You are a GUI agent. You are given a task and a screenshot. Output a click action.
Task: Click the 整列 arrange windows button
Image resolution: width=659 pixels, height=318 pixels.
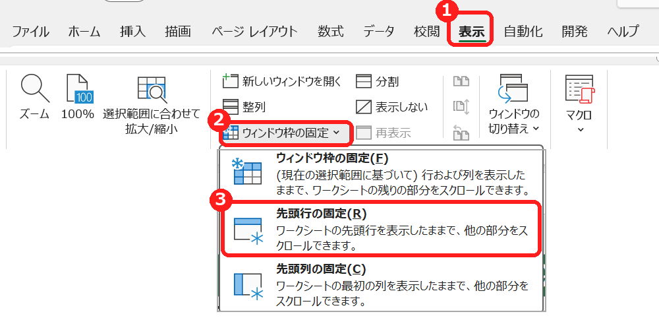[x=244, y=108]
